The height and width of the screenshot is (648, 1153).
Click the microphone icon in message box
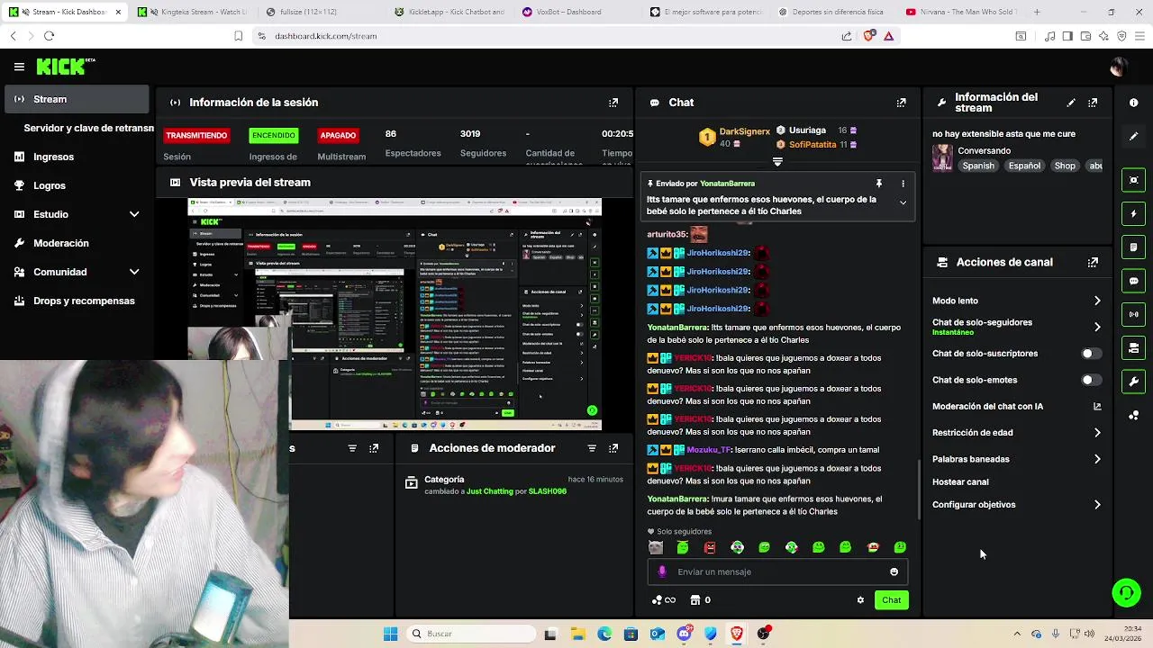click(x=662, y=571)
